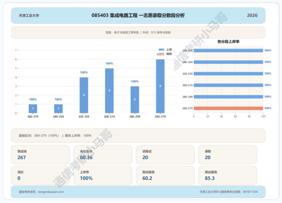This screenshot has width=282, height=203.
Task: Click the 100% label above the 360-379 bar
Action: point(33,100)
